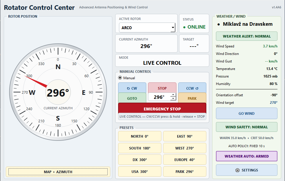Click the WIND SAFETY: NORMAL banner
Screen dimensions: 285x181
(247, 127)
